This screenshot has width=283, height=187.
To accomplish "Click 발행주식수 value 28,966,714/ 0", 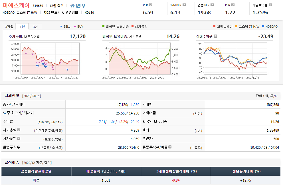I will (x=129, y=148).
